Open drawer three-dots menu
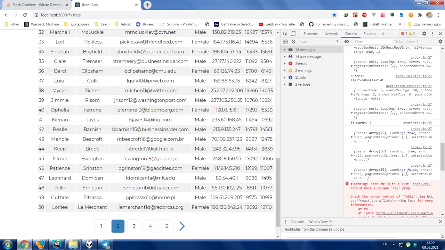The image size is (445, 250). pyautogui.click(x=285, y=222)
